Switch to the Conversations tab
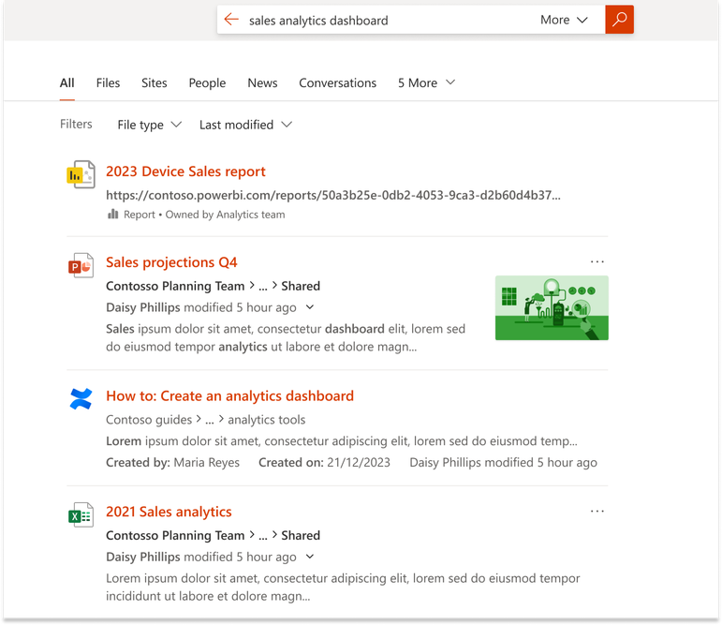 click(x=337, y=83)
